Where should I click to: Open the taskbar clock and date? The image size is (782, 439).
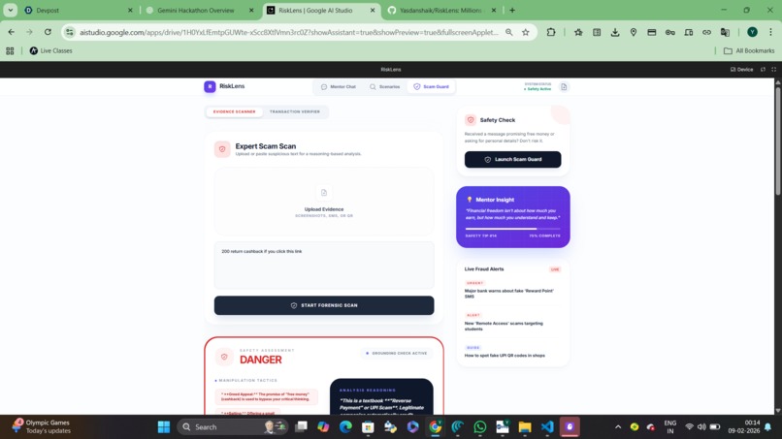(743, 427)
